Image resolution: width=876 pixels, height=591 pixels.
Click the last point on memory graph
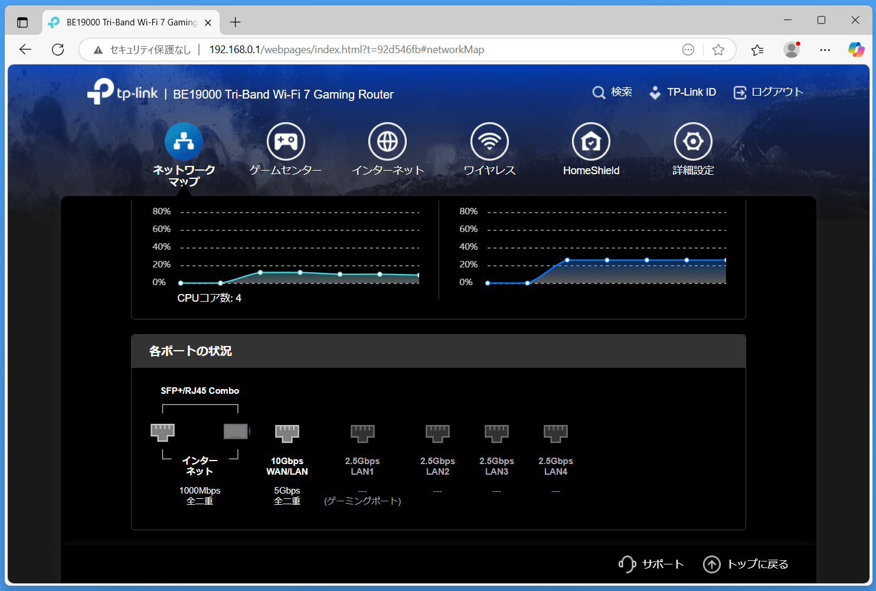coord(725,260)
